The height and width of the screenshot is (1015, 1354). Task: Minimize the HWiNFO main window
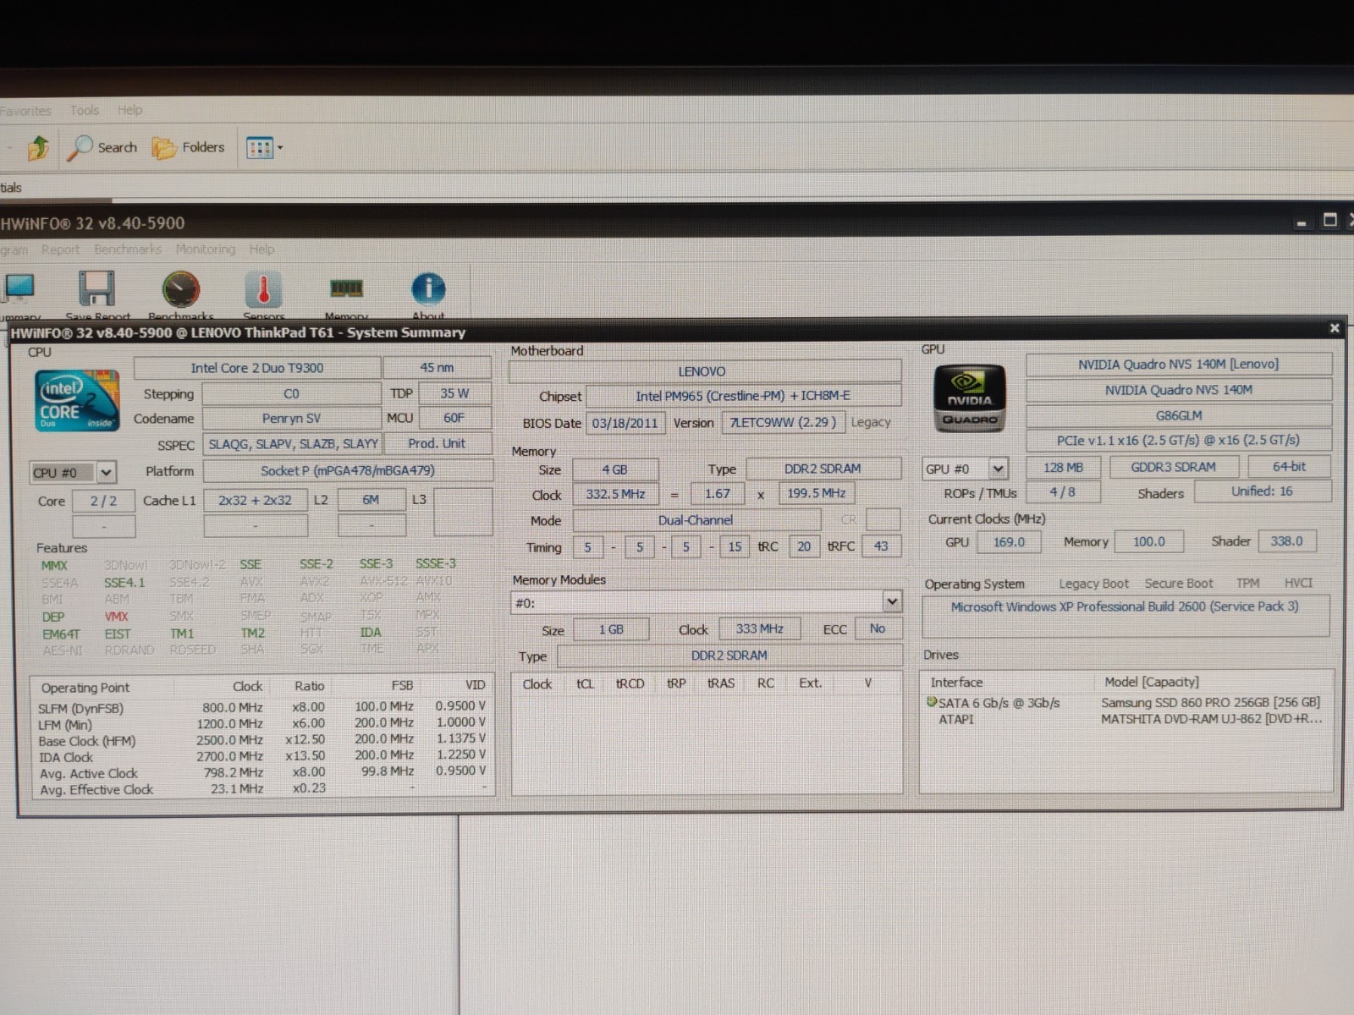(x=1302, y=222)
